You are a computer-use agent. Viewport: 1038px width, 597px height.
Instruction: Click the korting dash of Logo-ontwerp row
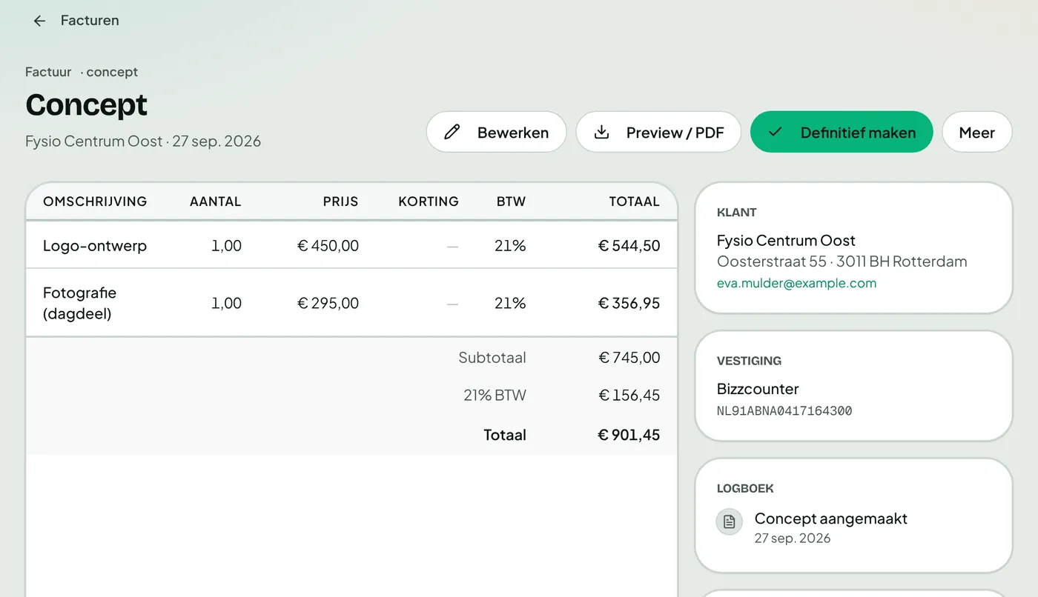tap(452, 247)
